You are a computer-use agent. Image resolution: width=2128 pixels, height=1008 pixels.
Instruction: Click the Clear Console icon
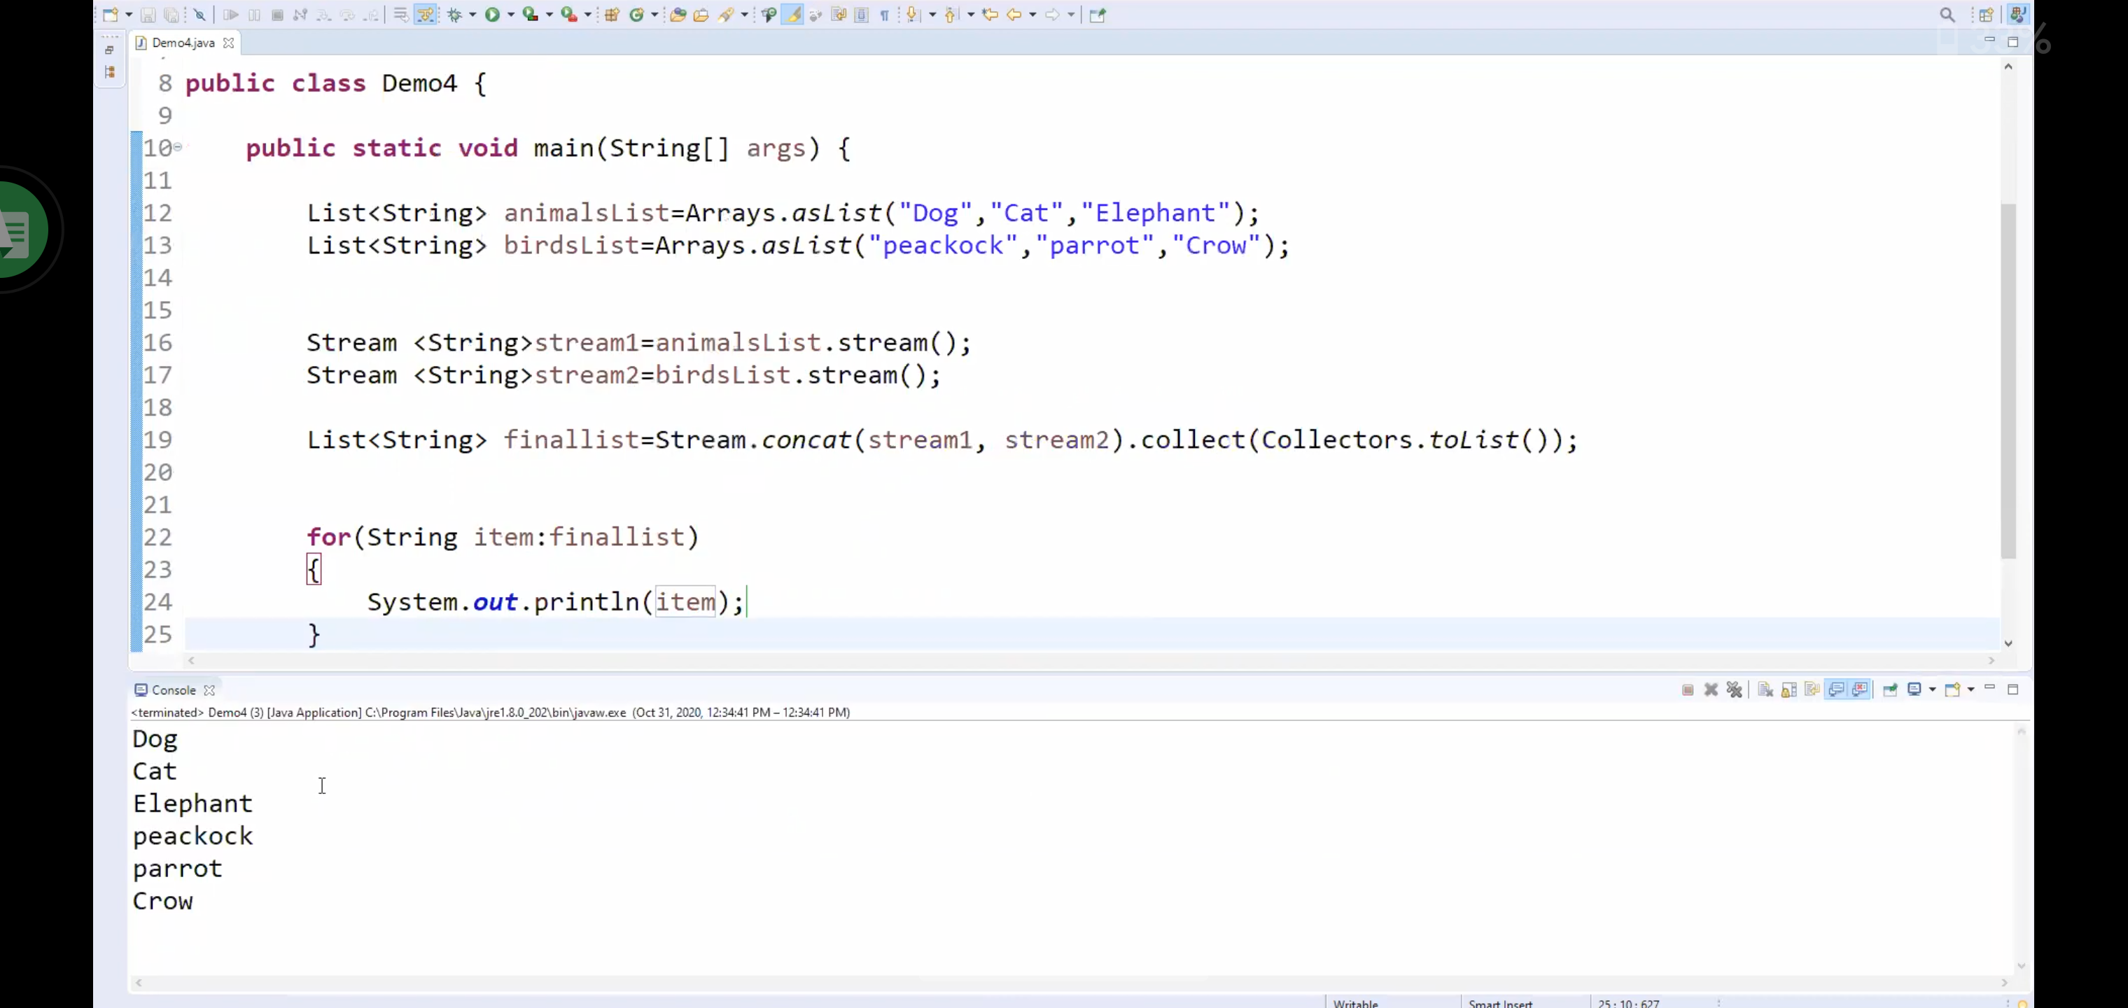click(x=1765, y=690)
